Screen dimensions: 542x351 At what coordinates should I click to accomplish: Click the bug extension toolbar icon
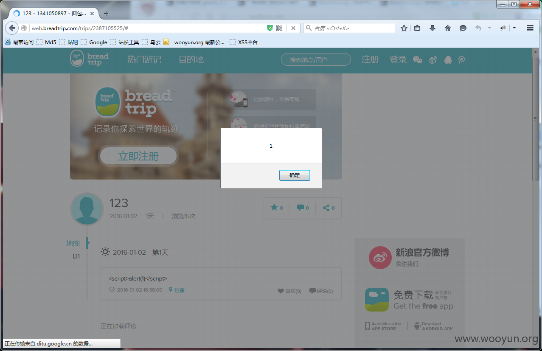[503, 28]
